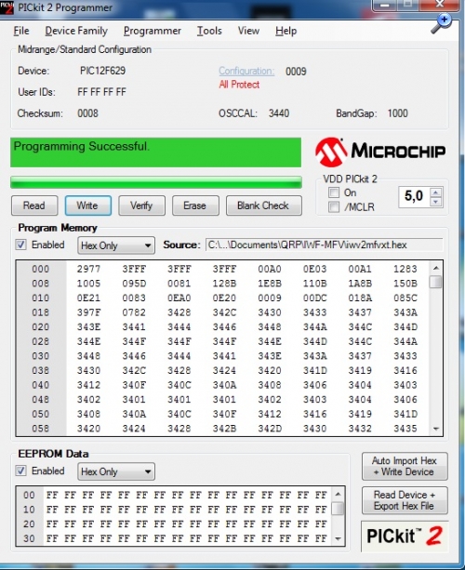Open the Device Family menu
Viewport: 465px width, 570px height.
point(76,31)
